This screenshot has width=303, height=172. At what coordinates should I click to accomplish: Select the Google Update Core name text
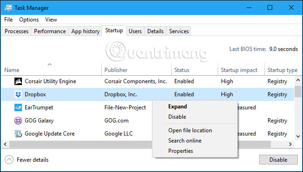[x=50, y=134]
